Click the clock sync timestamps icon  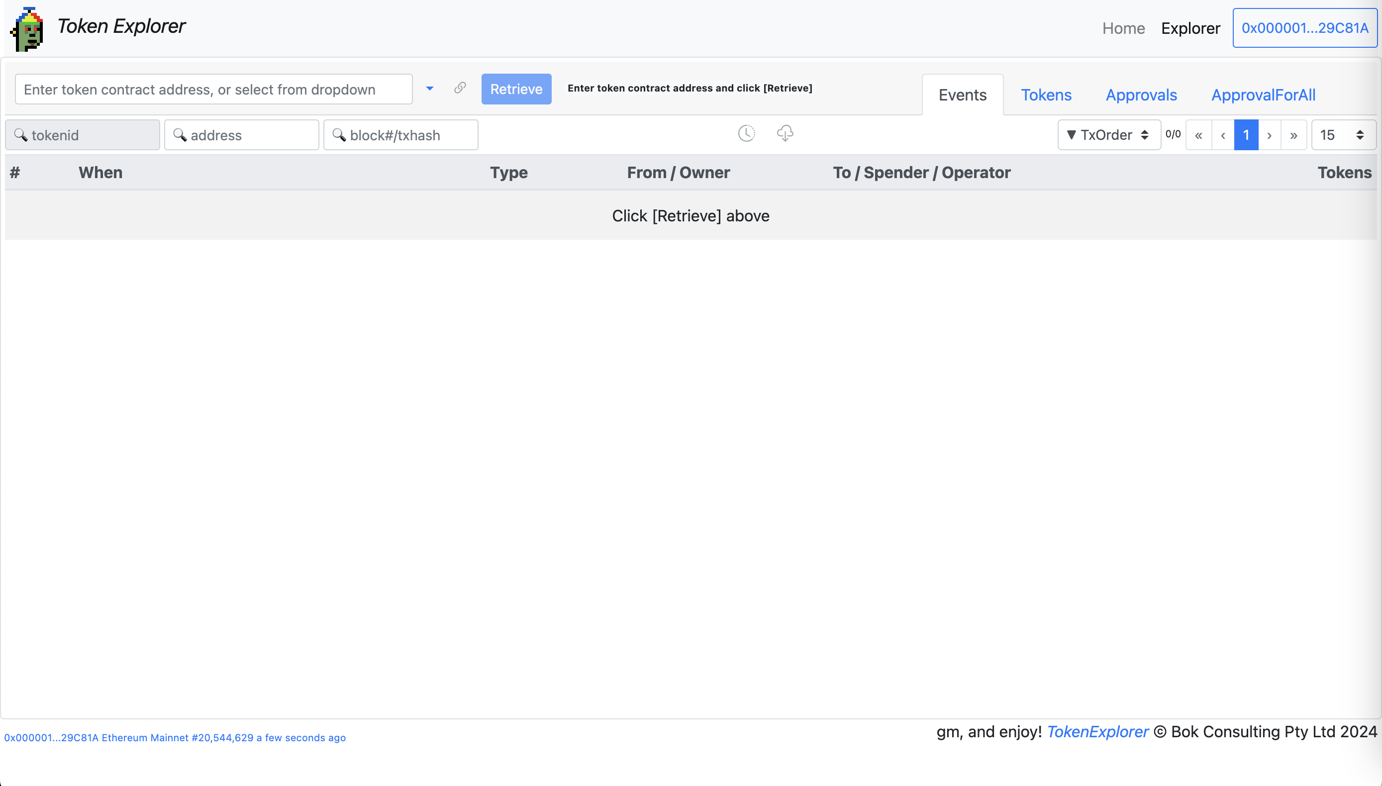point(746,133)
